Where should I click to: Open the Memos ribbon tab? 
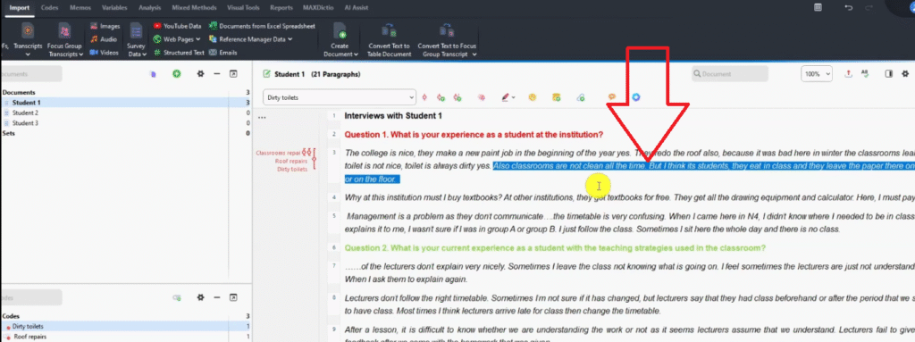pos(80,7)
